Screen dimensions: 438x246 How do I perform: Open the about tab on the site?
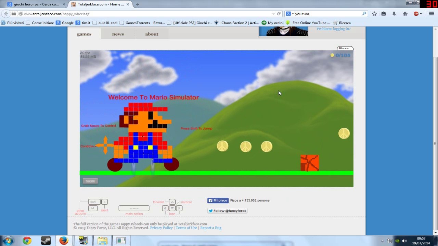click(x=152, y=34)
